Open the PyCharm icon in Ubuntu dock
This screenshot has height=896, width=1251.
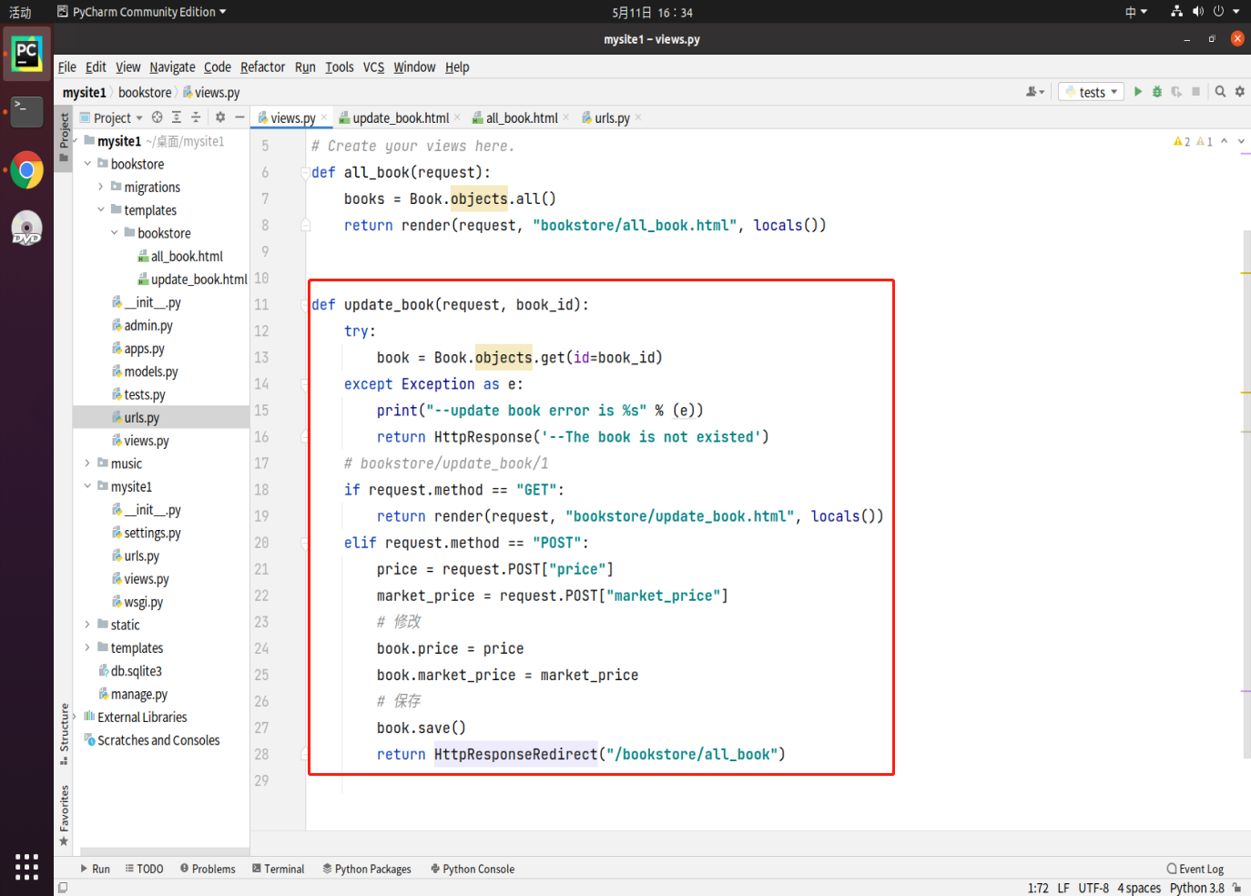point(26,54)
